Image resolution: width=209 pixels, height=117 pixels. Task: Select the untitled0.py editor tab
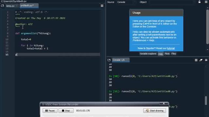[x=29, y=6]
